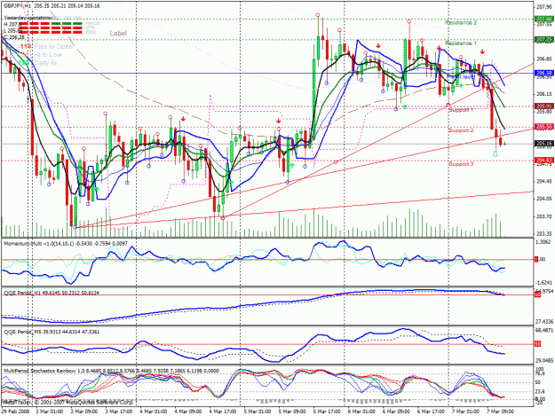The width and height of the screenshot is (555, 416).
Task: Select the Resistance 1 level label
Action: [461, 43]
